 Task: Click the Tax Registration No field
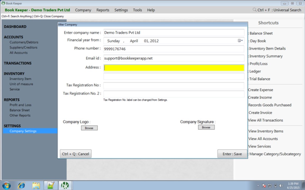pyautogui.click(x=174, y=85)
